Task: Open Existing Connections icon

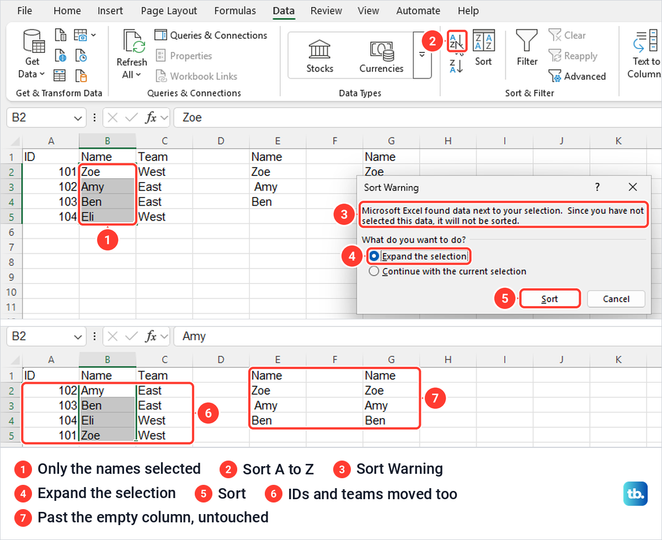Action: point(81,76)
